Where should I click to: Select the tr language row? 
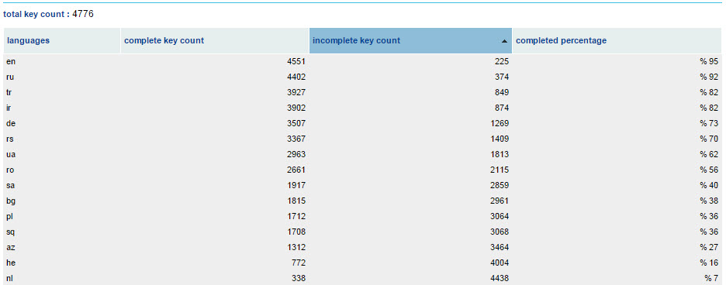[x=362, y=92]
